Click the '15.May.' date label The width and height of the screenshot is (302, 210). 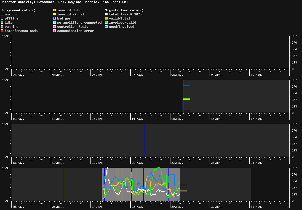point(177,119)
